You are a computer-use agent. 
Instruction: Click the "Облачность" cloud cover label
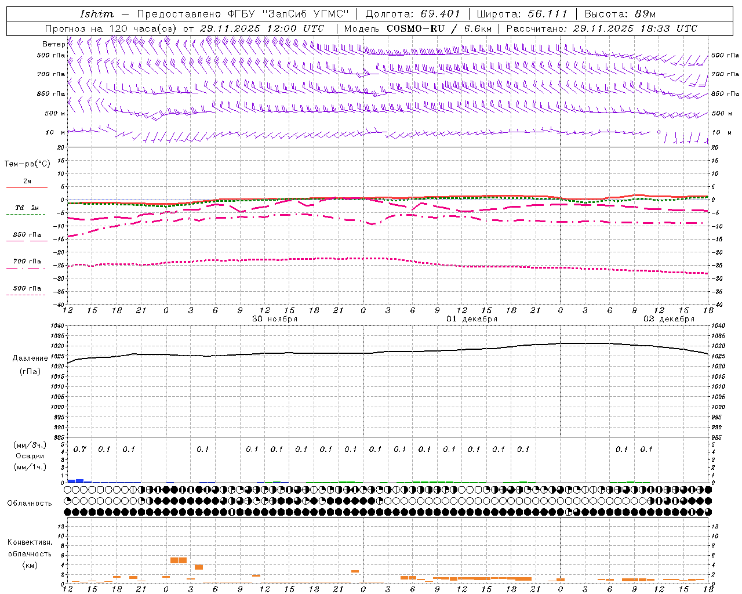pos(30,504)
